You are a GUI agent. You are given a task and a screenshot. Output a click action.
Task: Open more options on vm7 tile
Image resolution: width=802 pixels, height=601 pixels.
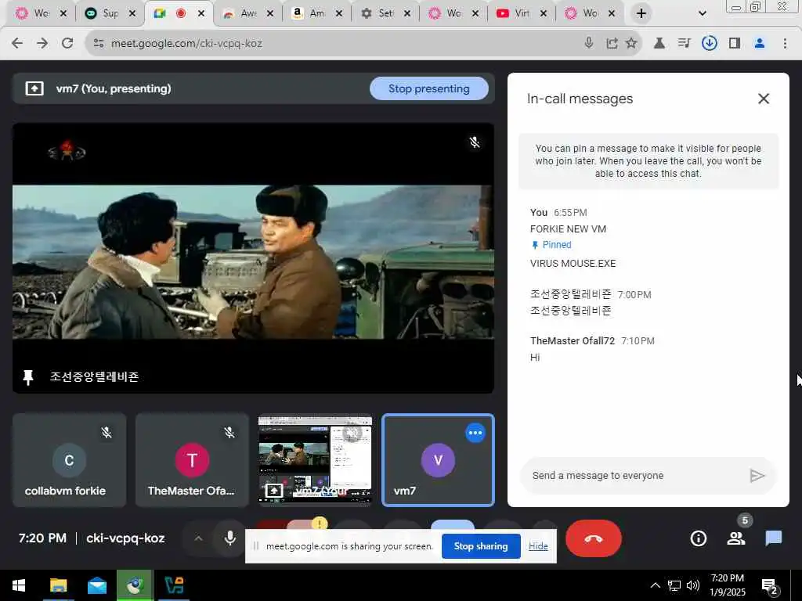(x=475, y=433)
